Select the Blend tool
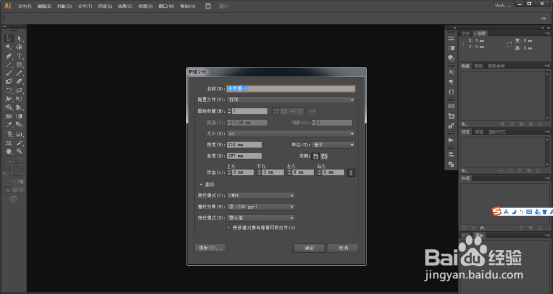This screenshot has width=553, height=294. point(19,125)
